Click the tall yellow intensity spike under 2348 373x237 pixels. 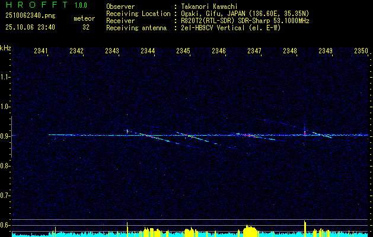[305, 229]
